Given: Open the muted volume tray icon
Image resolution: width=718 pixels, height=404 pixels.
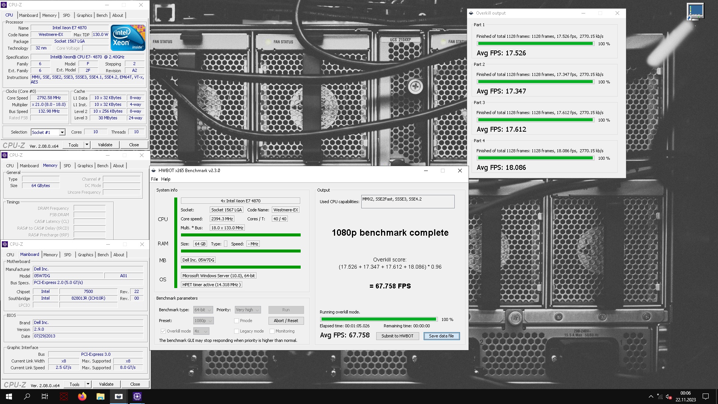Looking at the screenshot, I should tap(669, 397).
